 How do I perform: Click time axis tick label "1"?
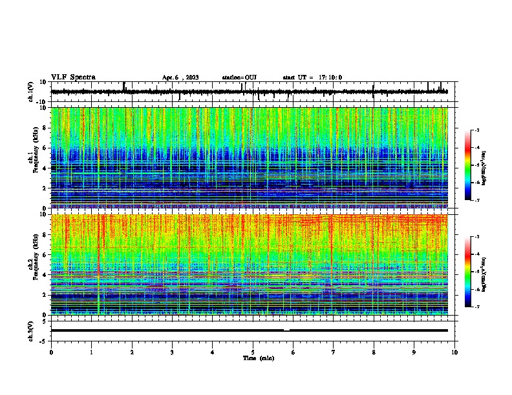tap(91, 352)
